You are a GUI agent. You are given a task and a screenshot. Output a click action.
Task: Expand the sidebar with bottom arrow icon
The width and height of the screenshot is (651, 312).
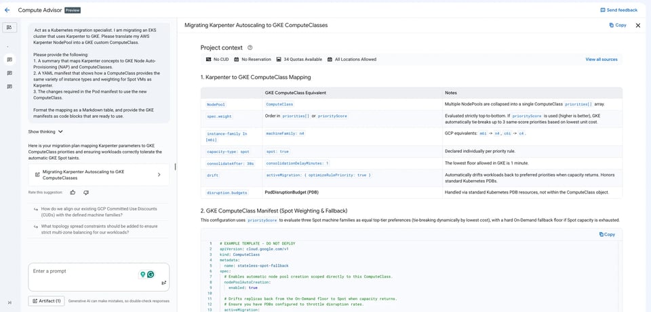(9, 303)
